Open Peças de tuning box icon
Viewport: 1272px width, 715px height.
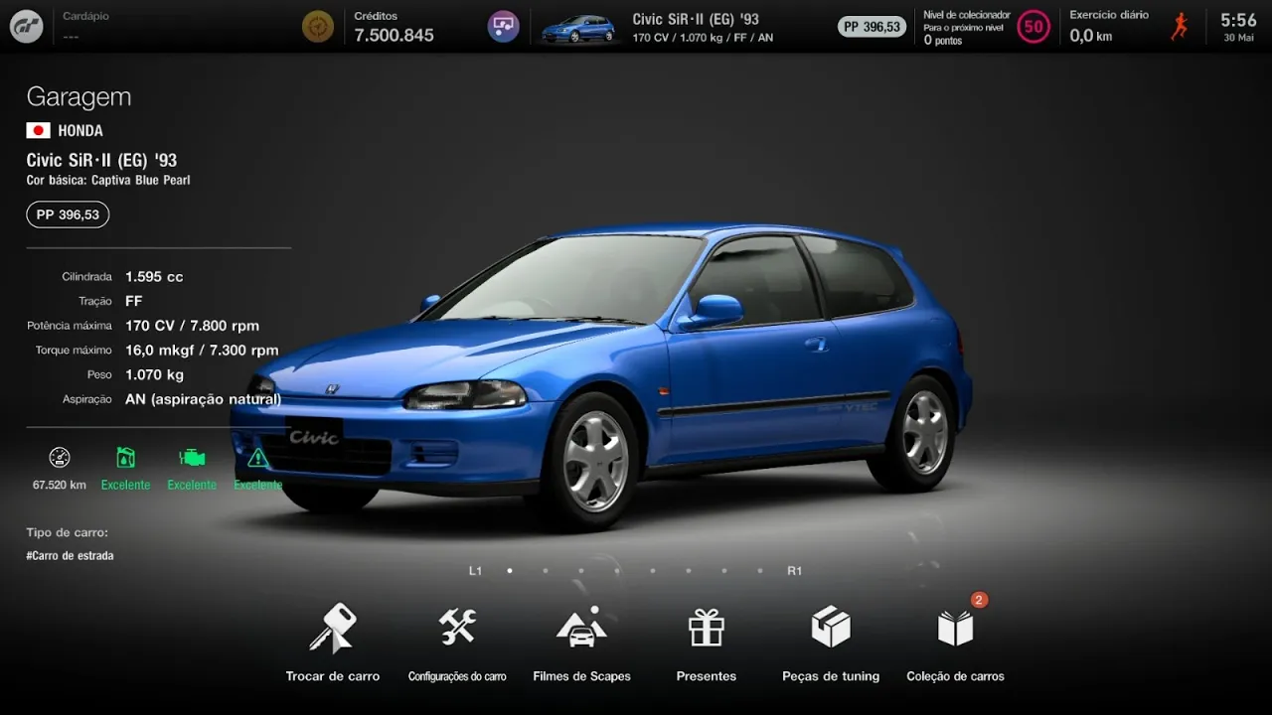(831, 627)
